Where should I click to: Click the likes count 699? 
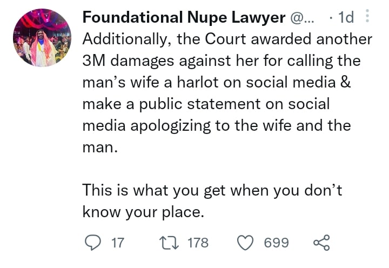276,243
